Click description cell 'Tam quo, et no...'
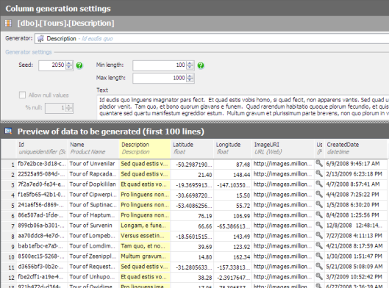Screen dimensions: 389x288 pyautogui.click(x=145, y=246)
